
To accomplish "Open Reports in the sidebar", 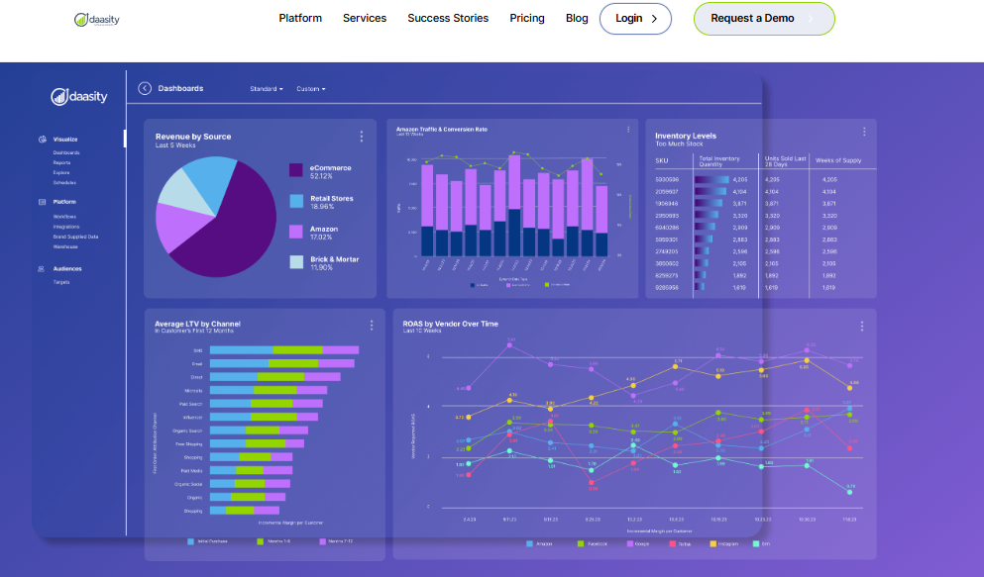I will (61, 162).
